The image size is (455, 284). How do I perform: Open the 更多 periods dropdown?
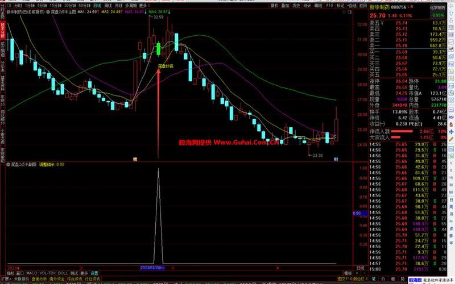coord(144,5)
